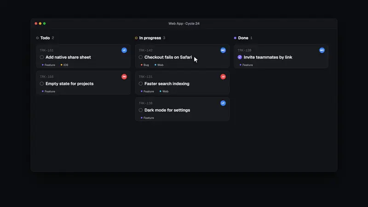
Task: Click Feature label on Add native share sheet
Action: [x=48, y=65]
